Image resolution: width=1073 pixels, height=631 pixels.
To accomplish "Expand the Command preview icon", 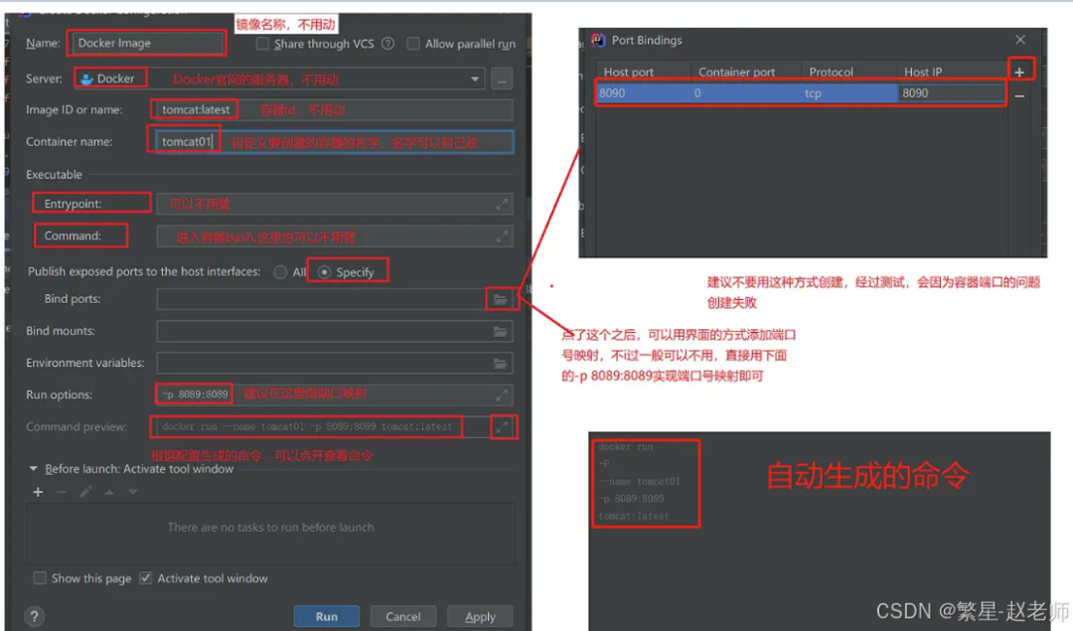I will point(502,427).
